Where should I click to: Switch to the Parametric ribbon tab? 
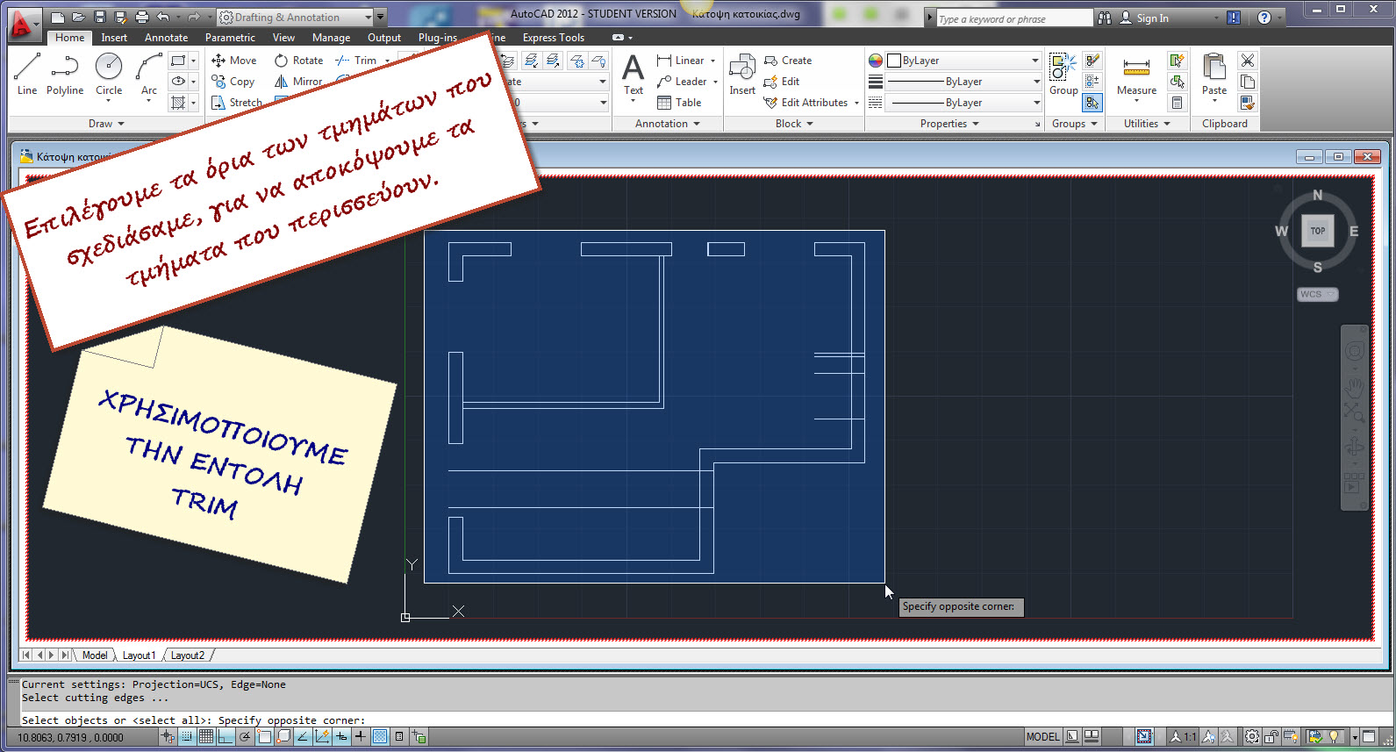(x=230, y=38)
